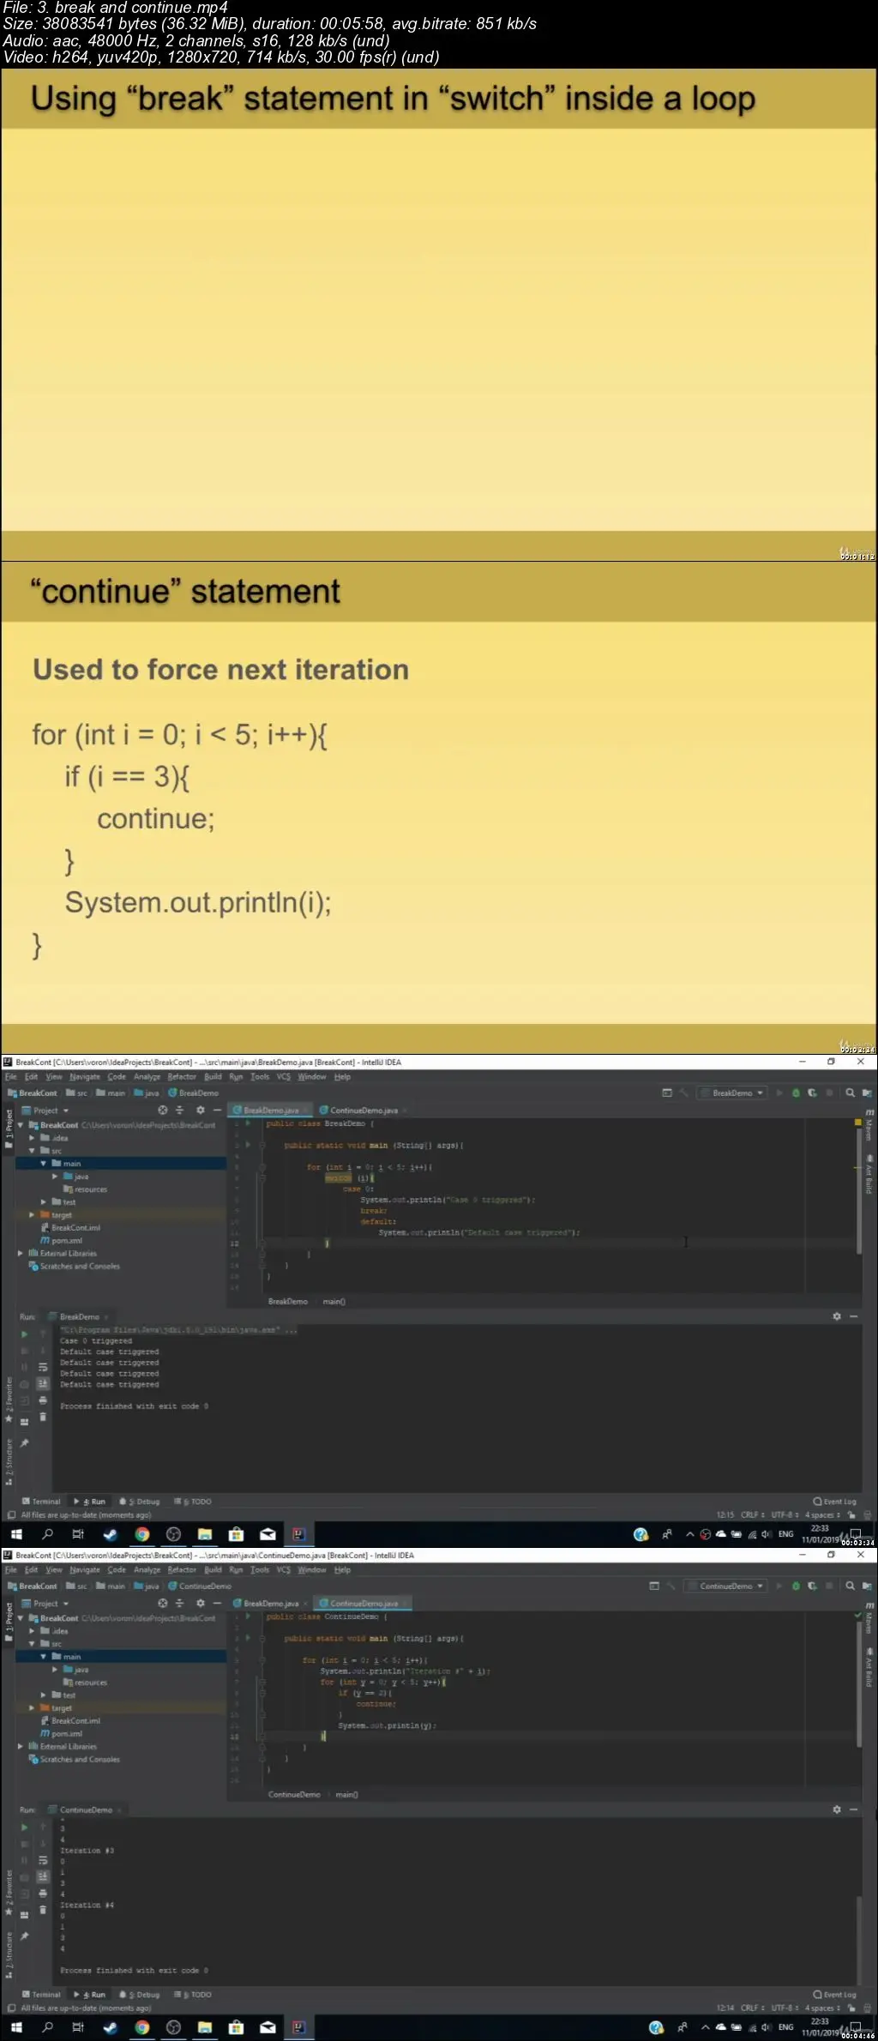Click the Project panel gear icon in the ContinueDemo window
Image resolution: width=878 pixels, height=2041 pixels.
click(x=201, y=1604)
